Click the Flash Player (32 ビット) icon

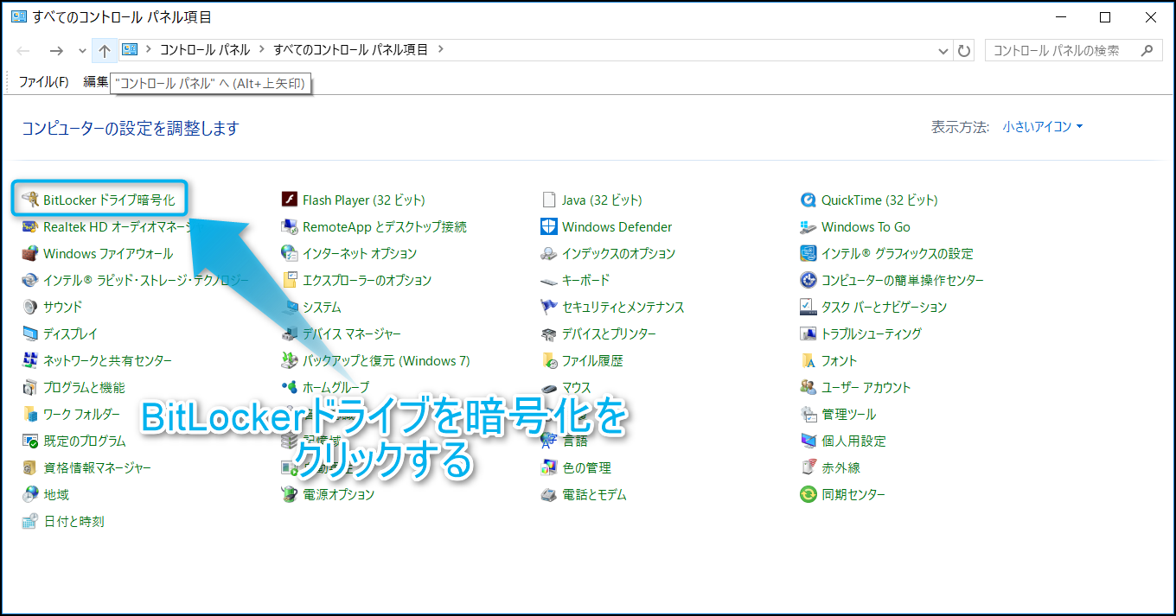point(290,200)
